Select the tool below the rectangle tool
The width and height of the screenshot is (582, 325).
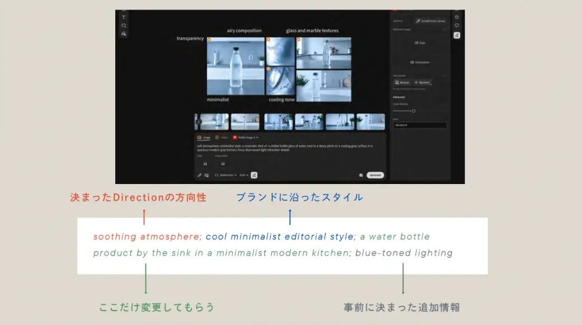click(x=124, y=34)
